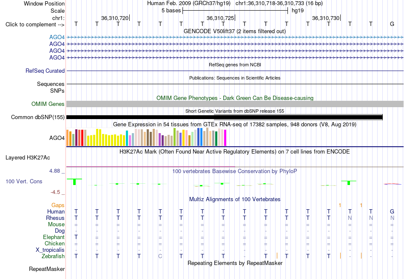Select the Zebrafish species label
The width and height of the screenshot is (404, 279).
pos(53,256)
